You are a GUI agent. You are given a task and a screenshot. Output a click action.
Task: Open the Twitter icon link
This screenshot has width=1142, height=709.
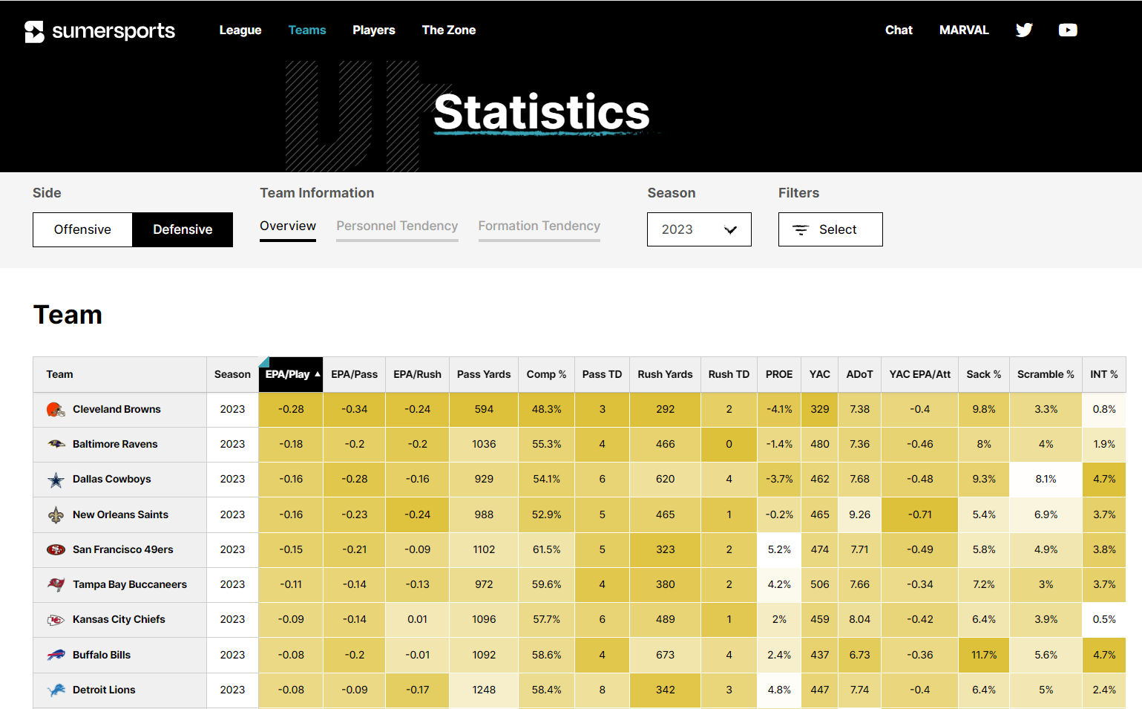point(1024,30)
